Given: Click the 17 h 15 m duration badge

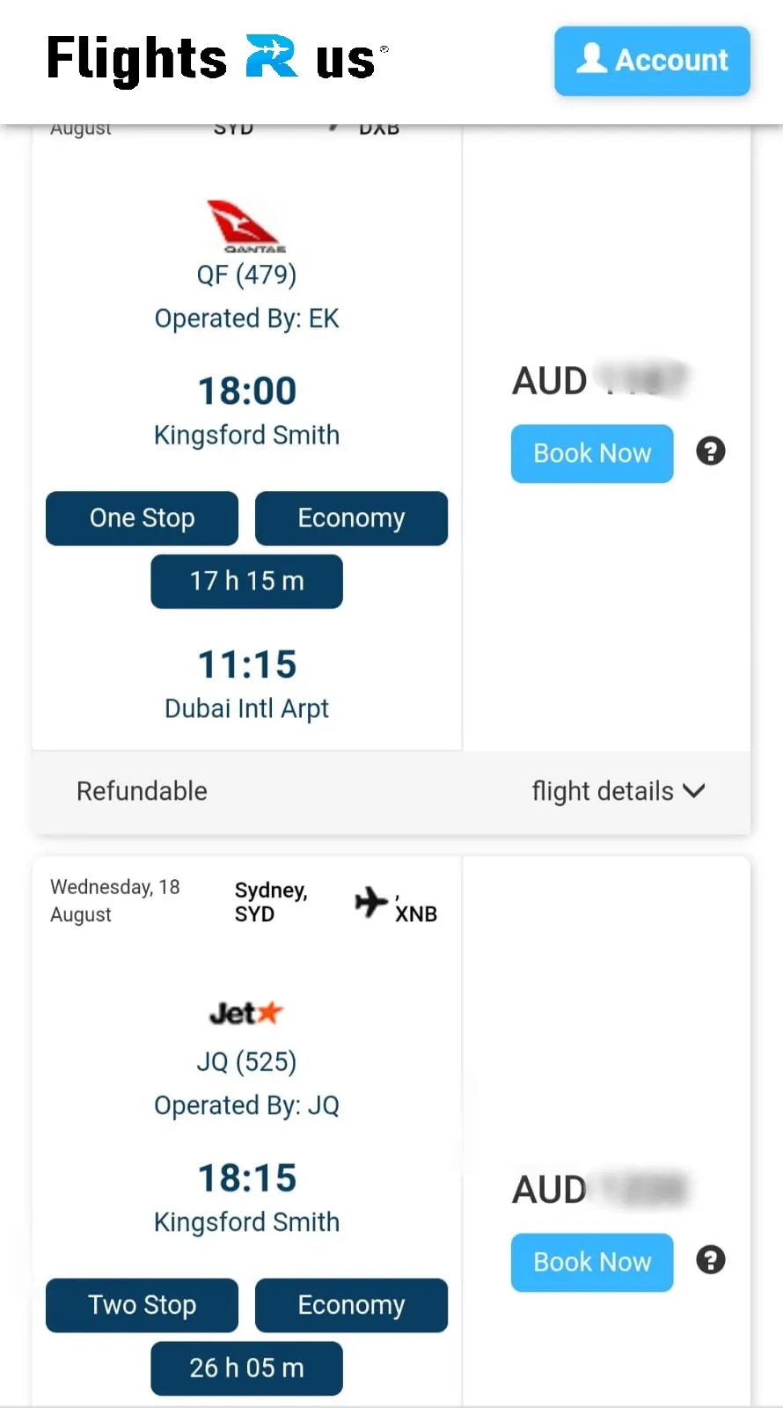Looking at the screenshot, I should [246, 581].
